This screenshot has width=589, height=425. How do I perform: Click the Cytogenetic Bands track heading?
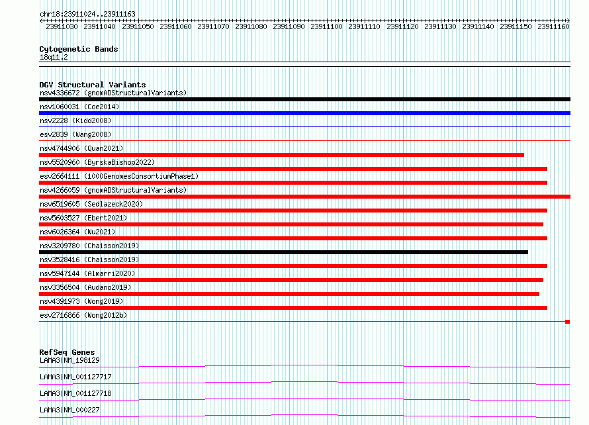[x=79, y=49]
